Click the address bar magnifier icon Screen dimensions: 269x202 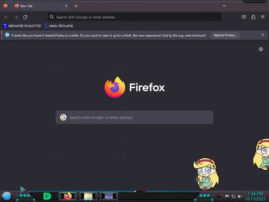click(x=52, y=17)
